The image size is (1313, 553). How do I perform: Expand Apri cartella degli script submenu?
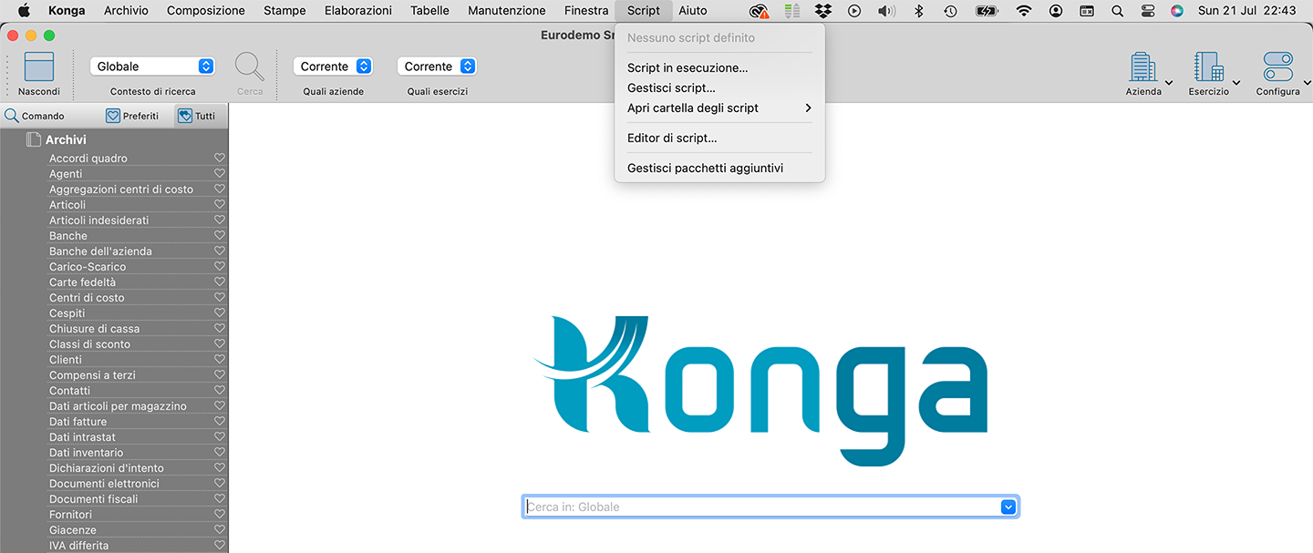tap(719, 108)
